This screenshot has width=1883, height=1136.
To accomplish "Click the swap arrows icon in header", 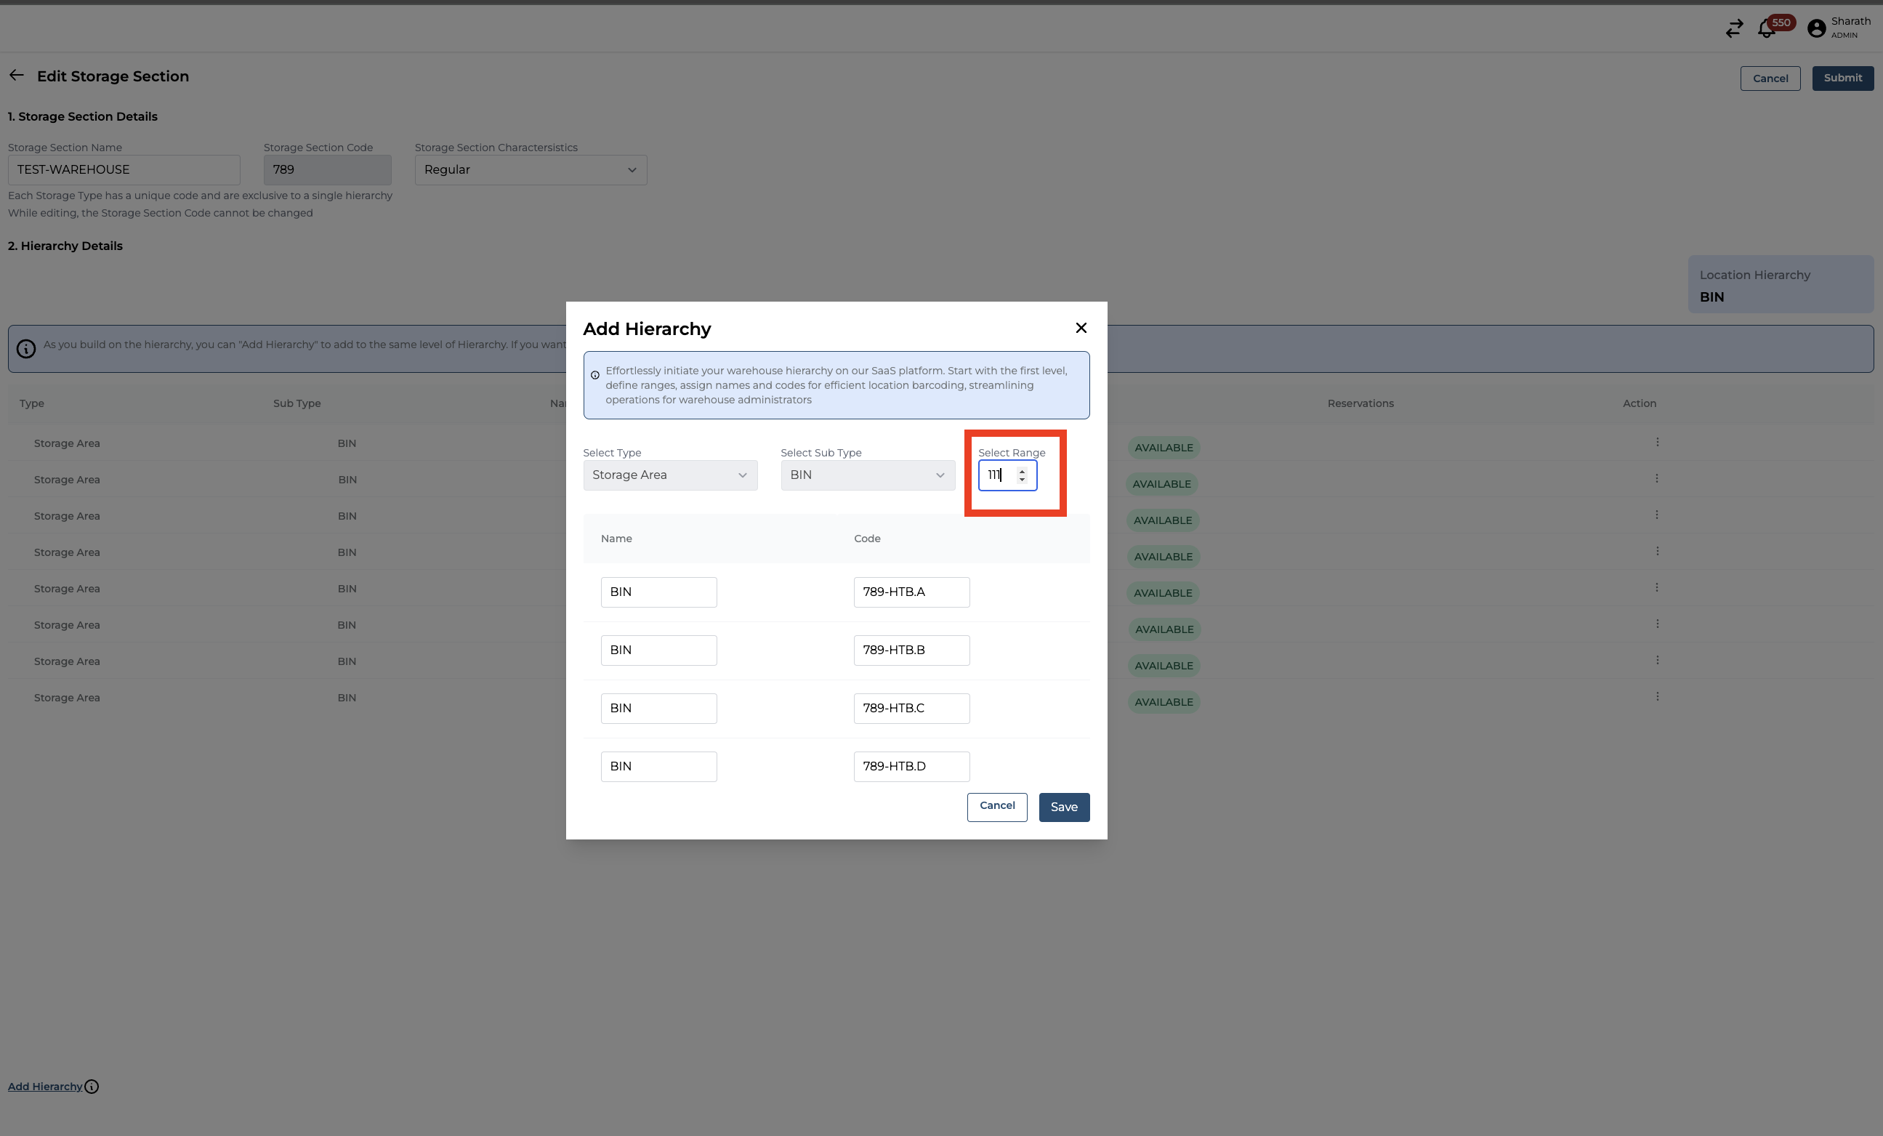I will (x=1734, y=29).
